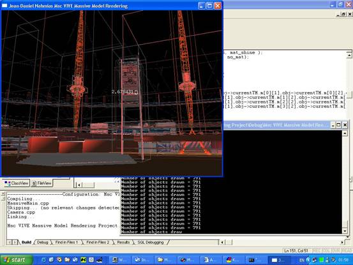Viewport: 353px width, 265px height.
Task: Click 'Msc VIVE Massive Model Rendering Project' output line
Action: click(x=63, y=225)
